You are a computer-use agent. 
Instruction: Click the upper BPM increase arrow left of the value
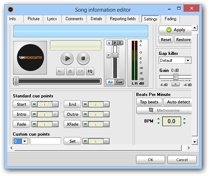click(x=158, y=119)
